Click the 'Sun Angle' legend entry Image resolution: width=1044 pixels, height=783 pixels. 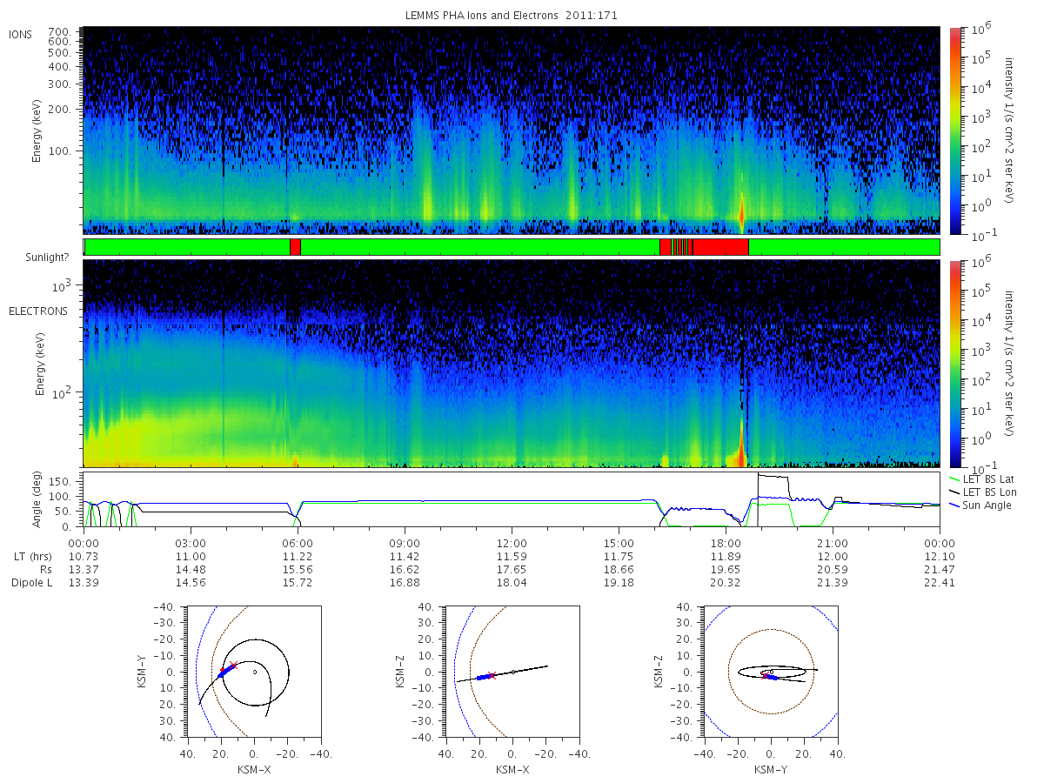click(980, 505)
